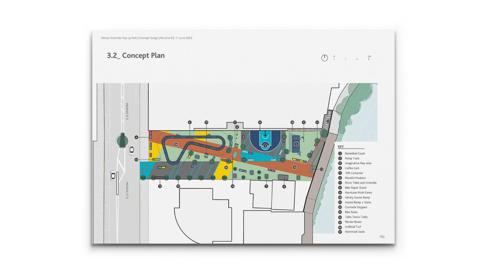
Task: Click marker 11 on the riverside boardwalk
Action: click(x=321, y=169)
